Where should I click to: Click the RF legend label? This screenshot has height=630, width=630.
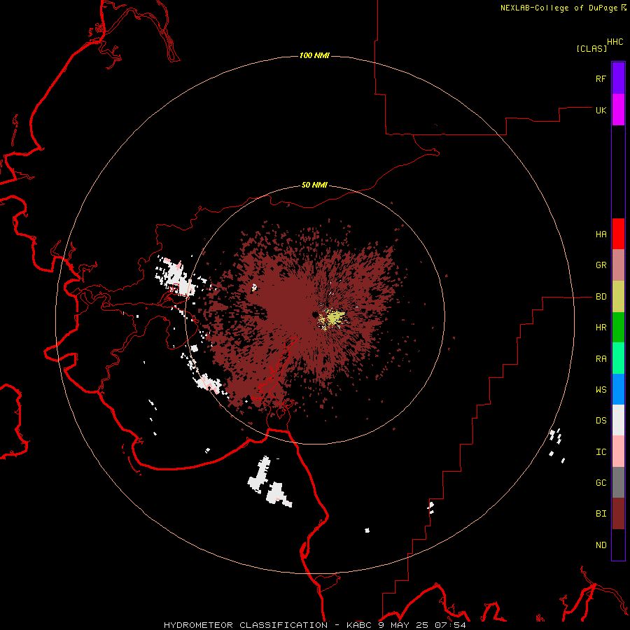(601, 78)
